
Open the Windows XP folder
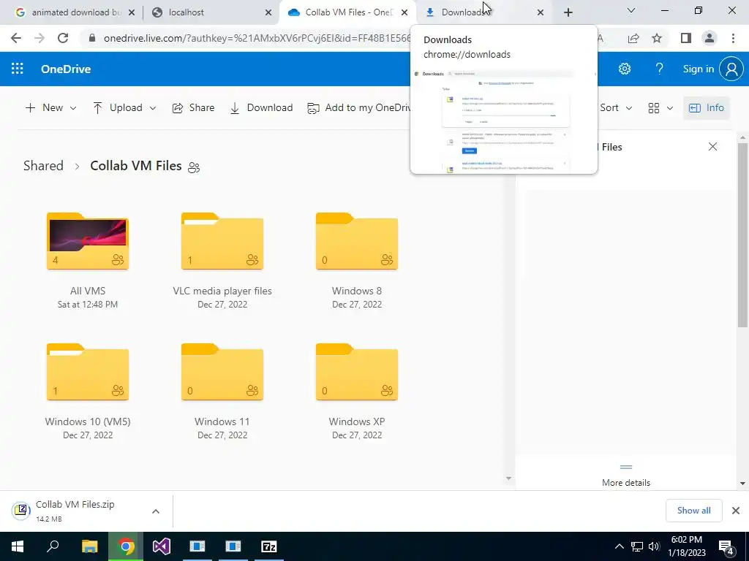click(x=357, y=372)
